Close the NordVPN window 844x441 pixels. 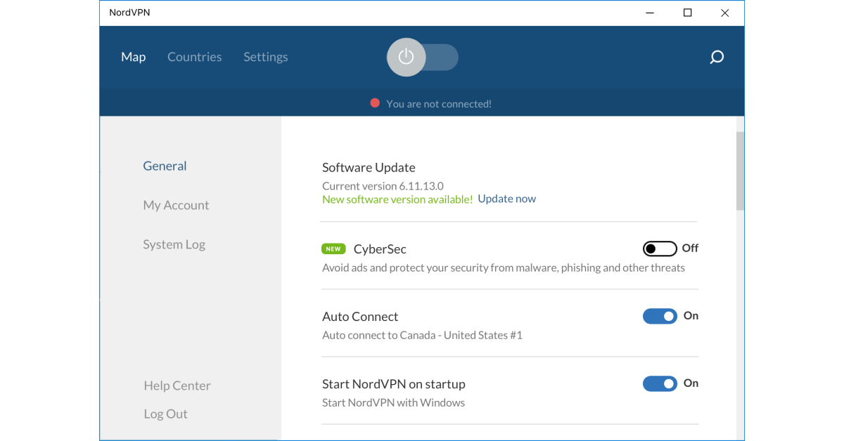click(725, 13)
